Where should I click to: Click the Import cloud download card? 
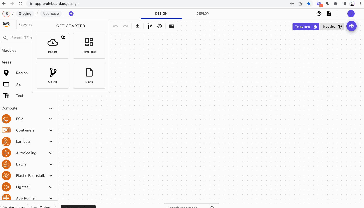pyautogui.click(x=53, y=46)
